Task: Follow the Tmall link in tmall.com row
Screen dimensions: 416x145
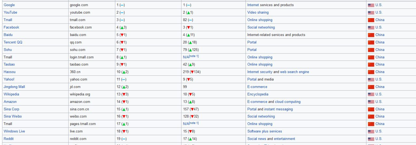Action: coord(8,20)
